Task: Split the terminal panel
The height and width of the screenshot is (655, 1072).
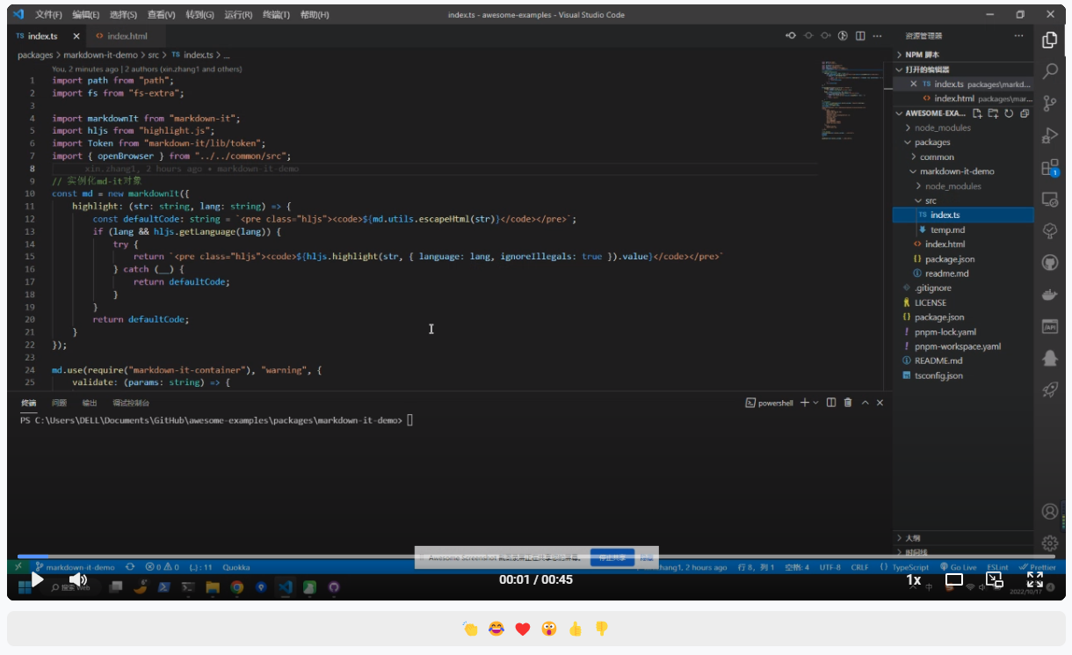Action: (x=831, y=403)
